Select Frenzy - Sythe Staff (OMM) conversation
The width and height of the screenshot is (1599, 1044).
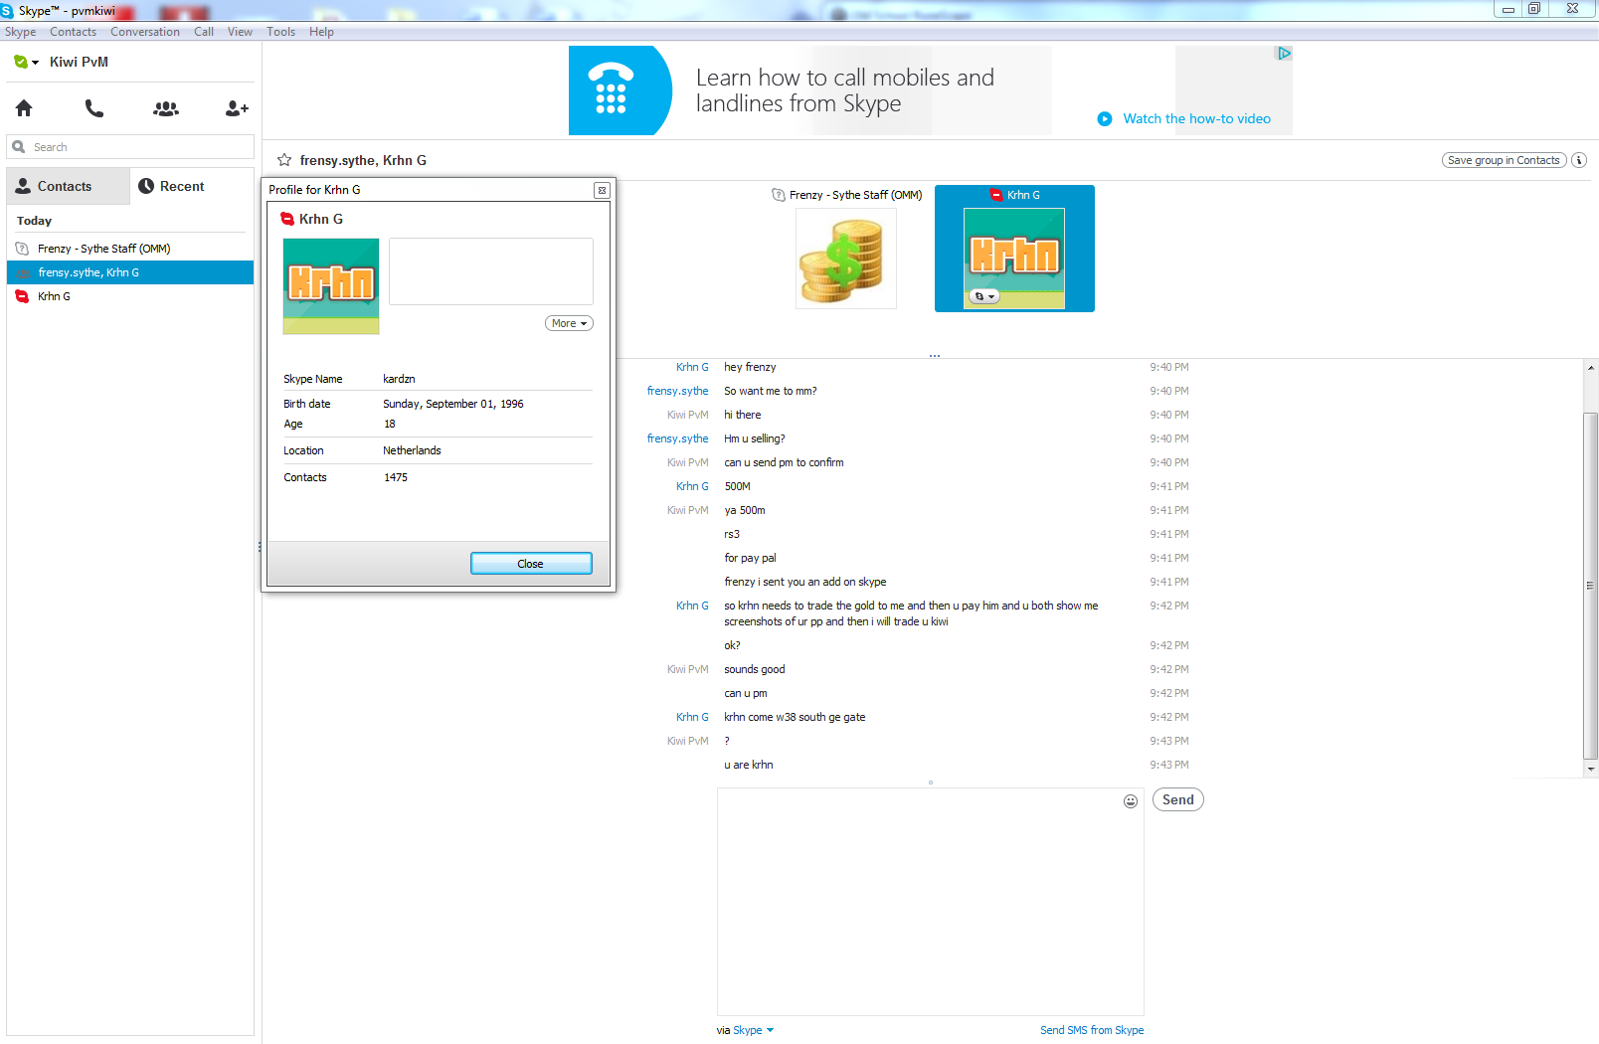pos(130,249)
